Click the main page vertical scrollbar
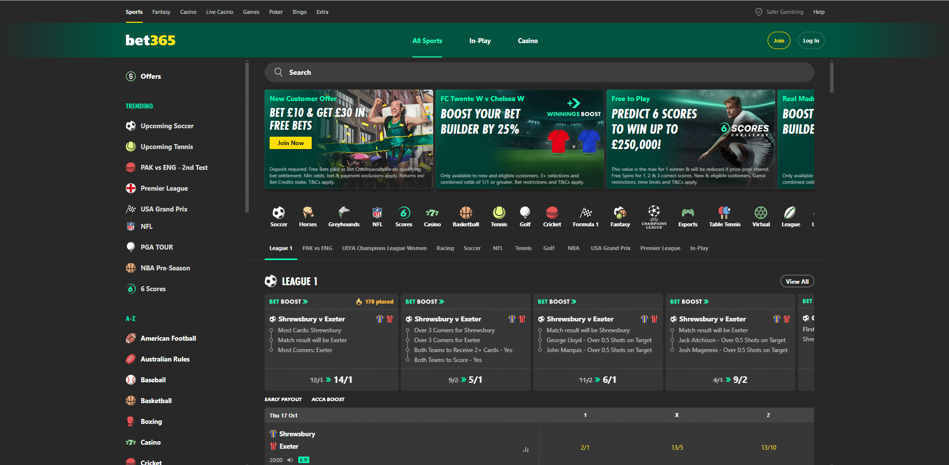949x465 pixels. 832,77
